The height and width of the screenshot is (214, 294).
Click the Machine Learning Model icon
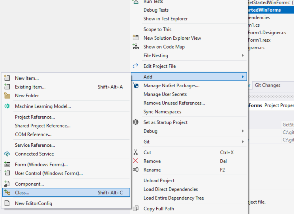7,106
